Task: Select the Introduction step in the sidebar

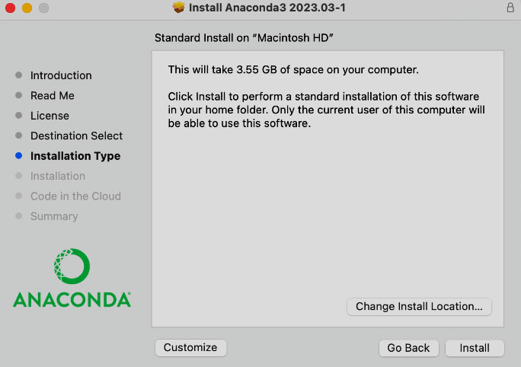Action: tap(61, 75)
